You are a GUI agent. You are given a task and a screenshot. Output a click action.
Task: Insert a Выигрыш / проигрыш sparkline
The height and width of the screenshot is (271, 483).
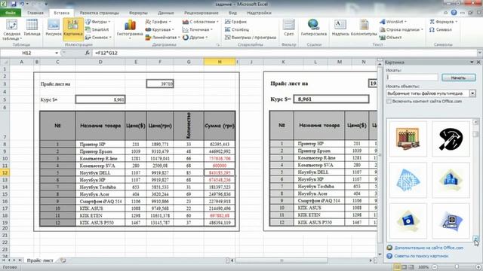pyautogui.click(x=251, y=37)
